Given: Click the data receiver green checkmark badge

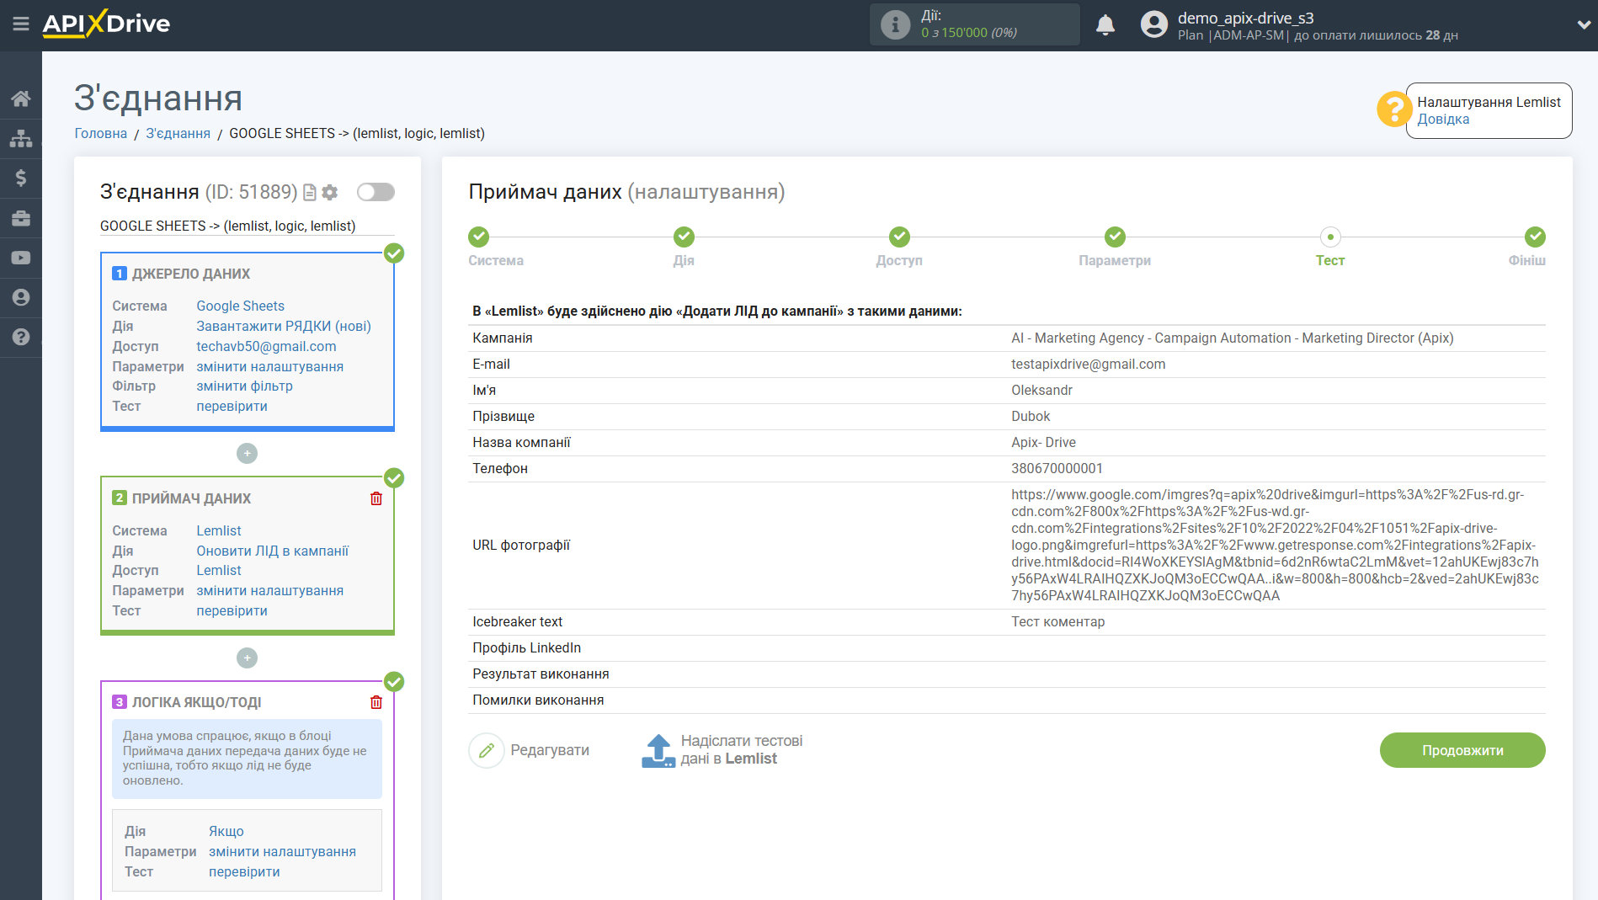Looking at the screenshot, I should click(394, 478).
